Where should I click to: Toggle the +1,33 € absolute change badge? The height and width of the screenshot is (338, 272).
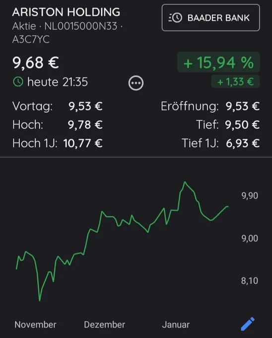point(235,82)
